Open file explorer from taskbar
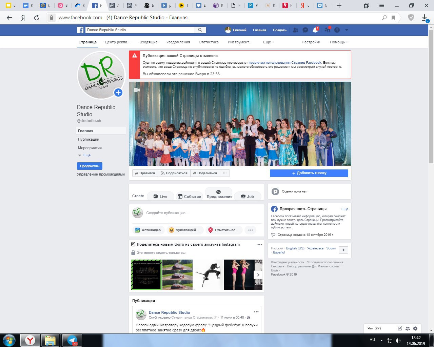The width and height of the screenshot is (434, 347). 51,340
